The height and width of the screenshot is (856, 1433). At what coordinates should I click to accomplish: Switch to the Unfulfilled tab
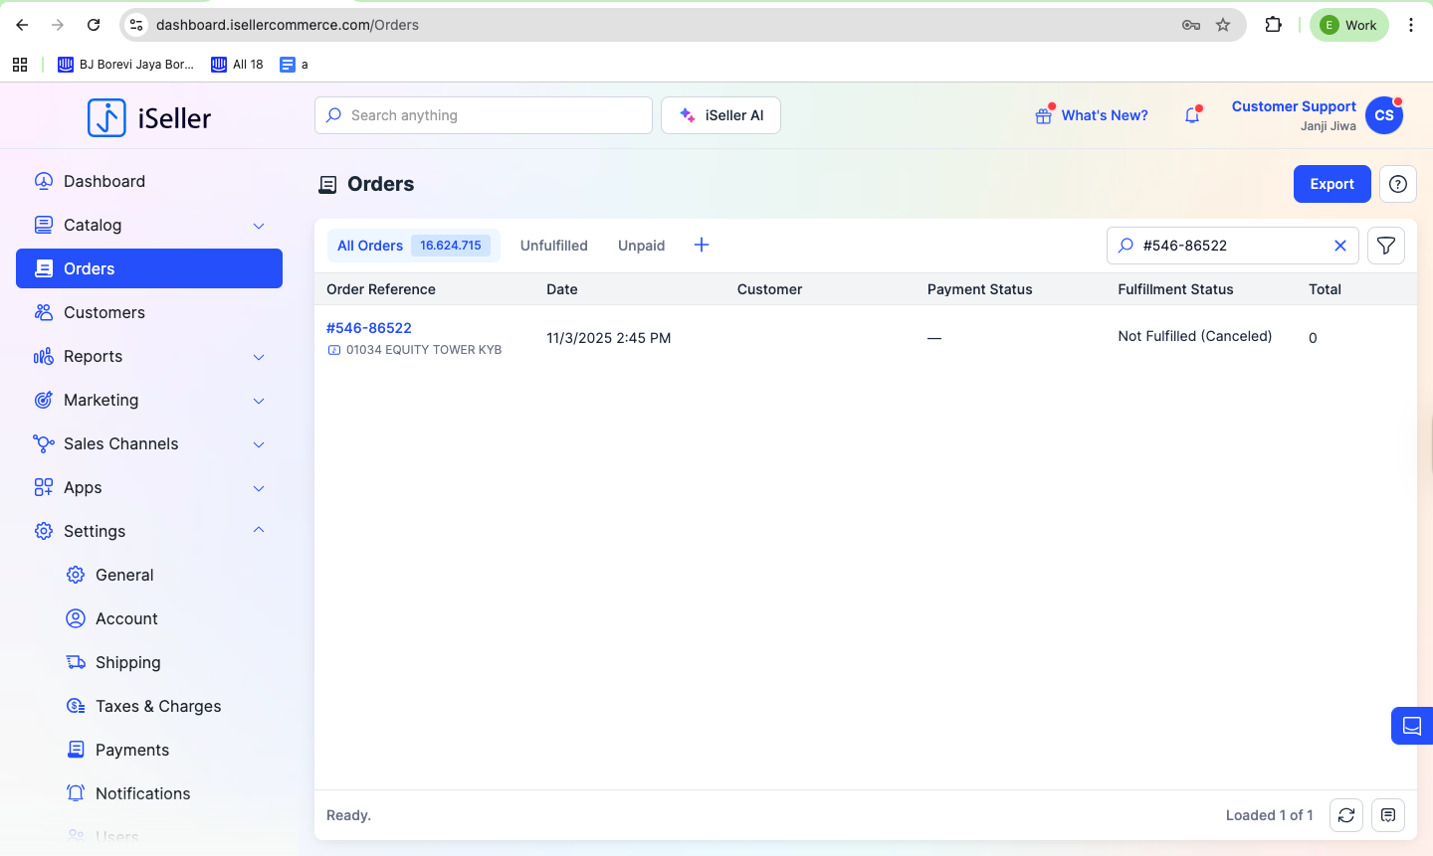tap(553, 246)
